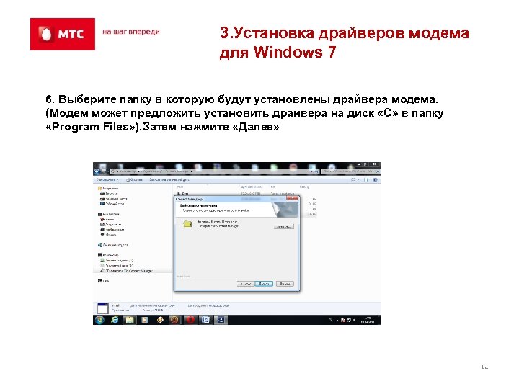The height and width of the screenshot is (389, 519).
Task: Open Explorer help icon
Action: pos(376,179)
